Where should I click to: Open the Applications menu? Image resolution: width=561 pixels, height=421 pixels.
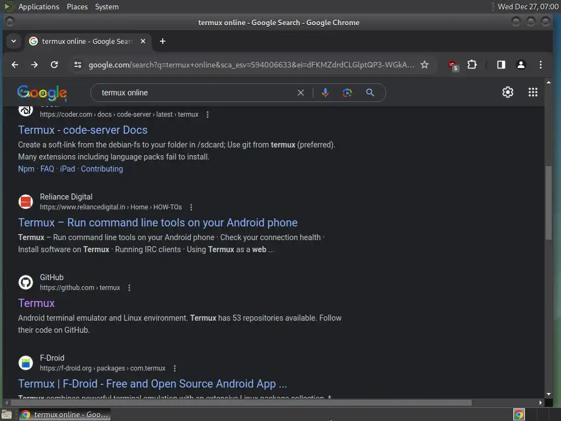(x=39, y=7)
